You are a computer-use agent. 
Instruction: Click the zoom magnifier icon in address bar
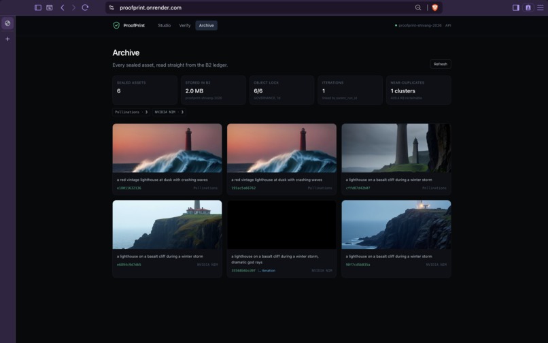tap(418, 7)
